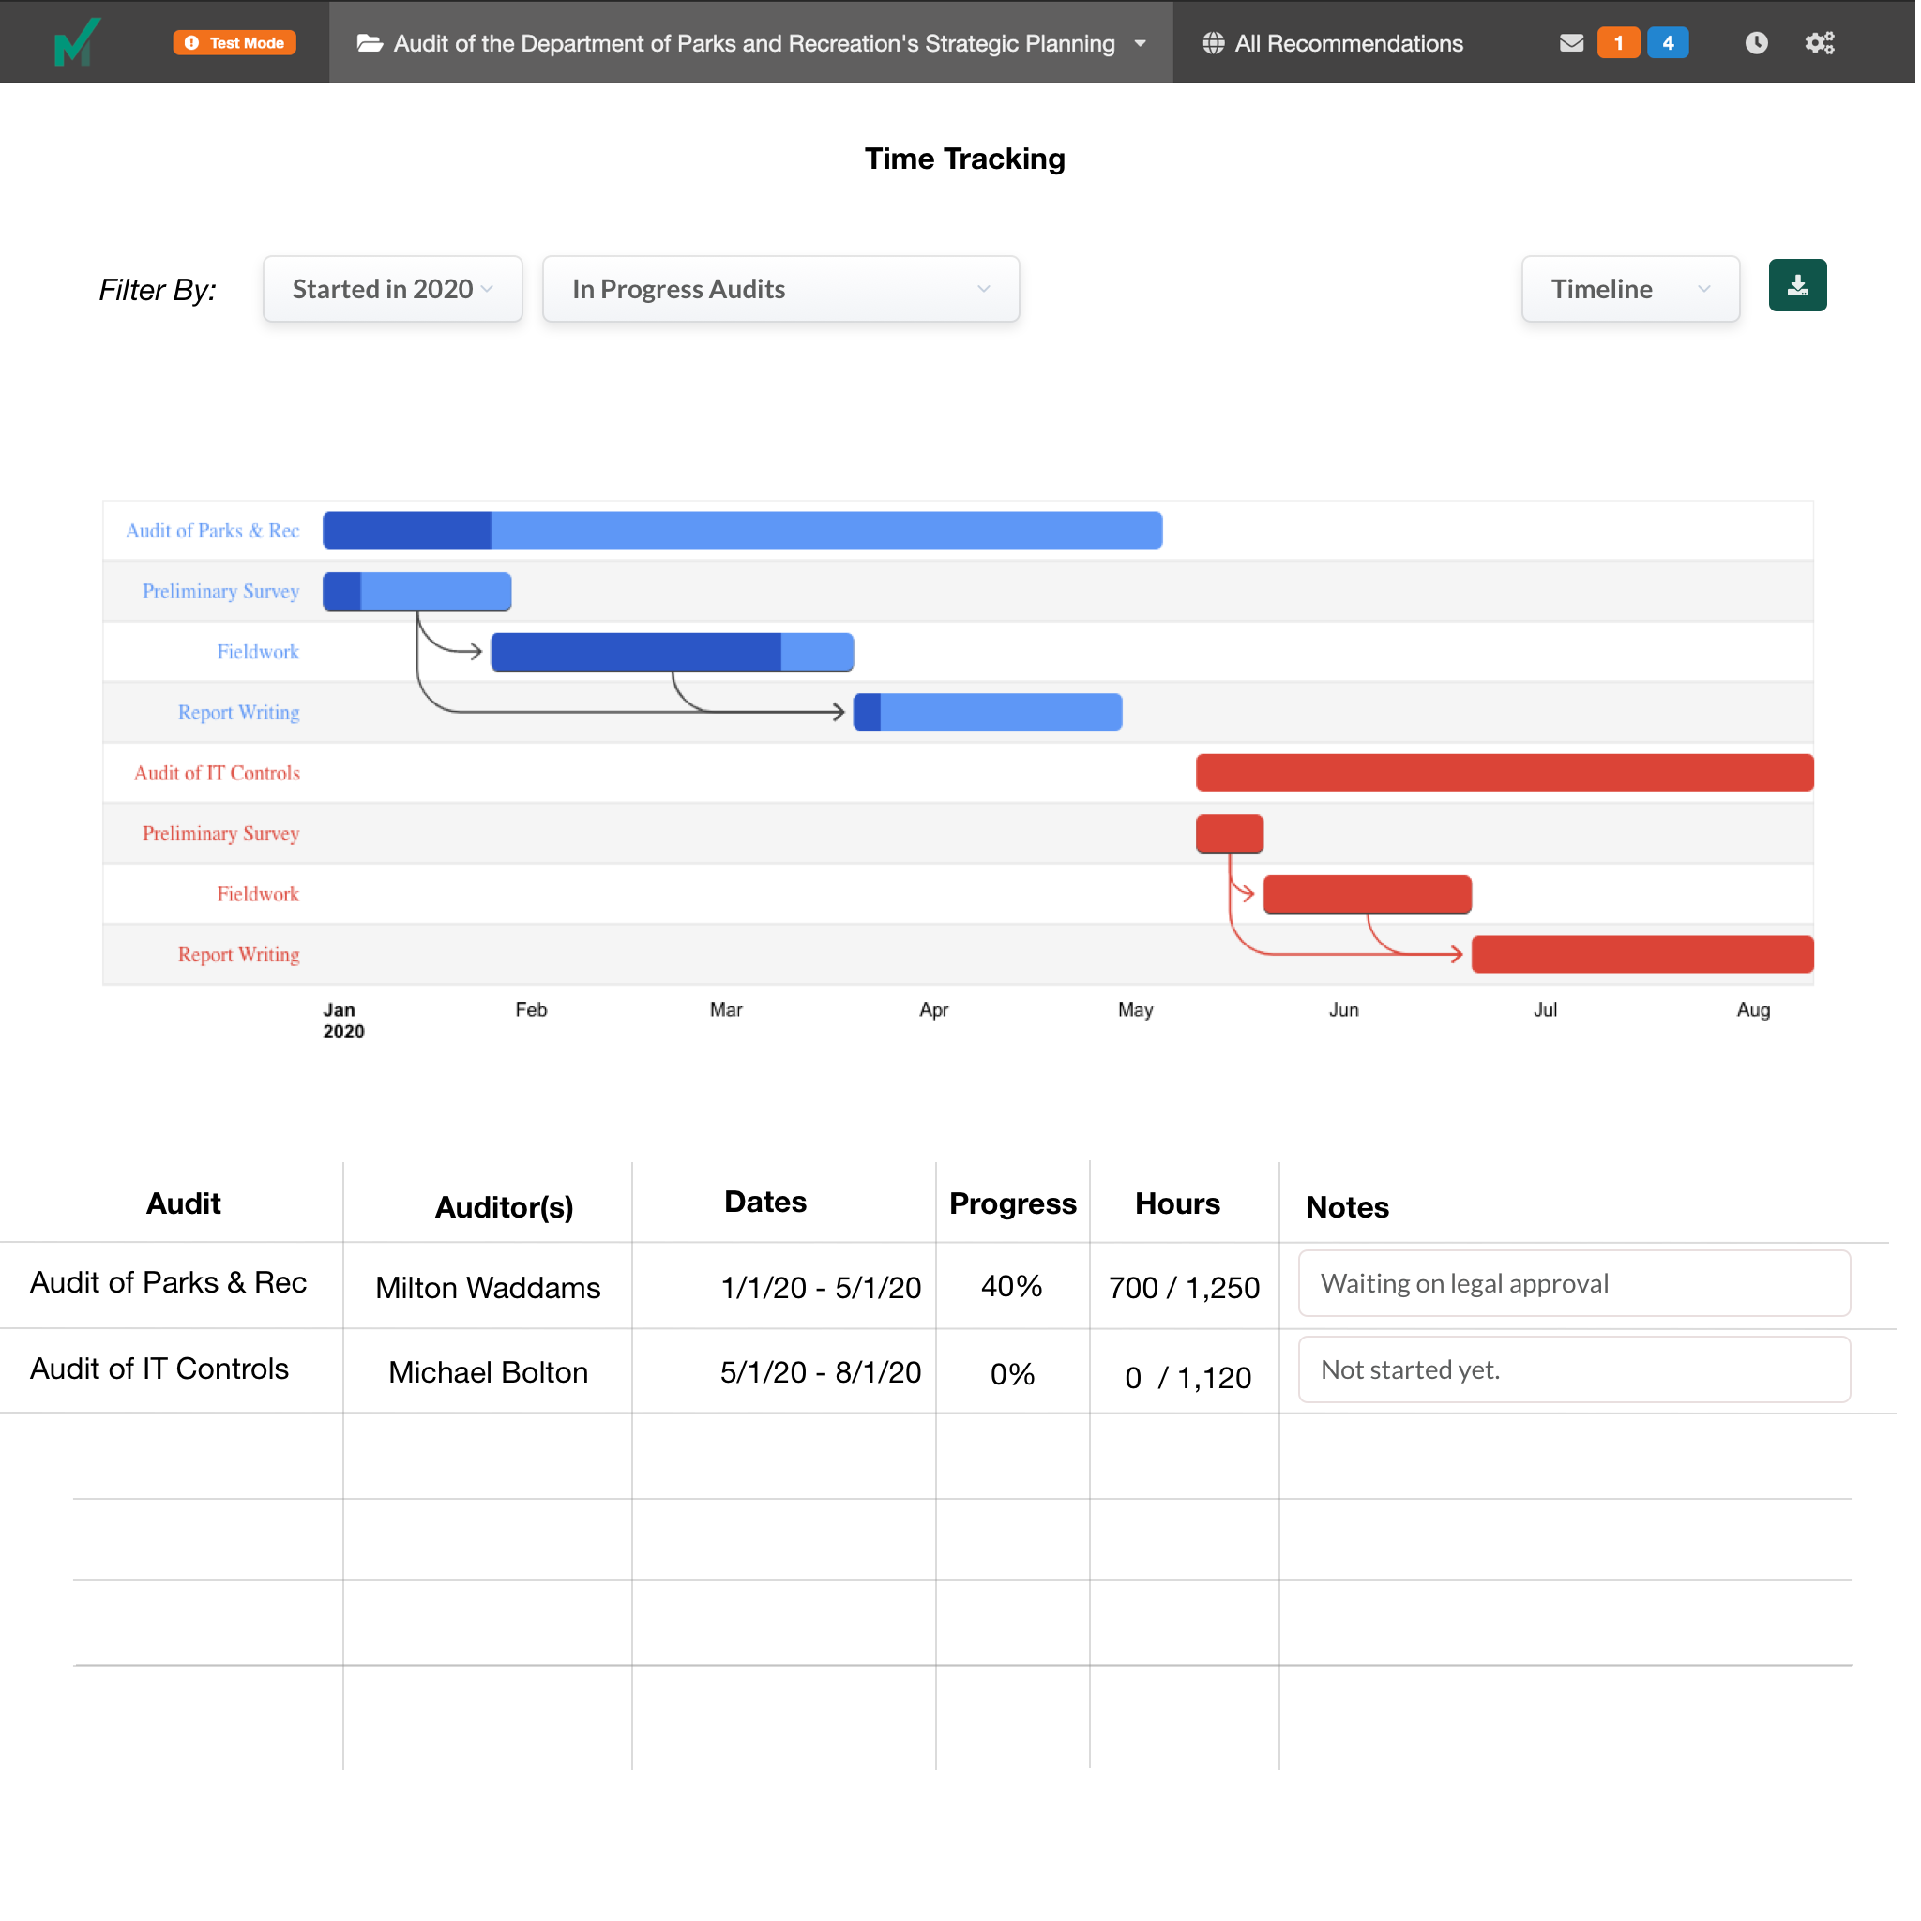Open the In Progress Audits dropdown
The height and width of the screenshot is (1921, 1921).
click(x=780, y=289)
